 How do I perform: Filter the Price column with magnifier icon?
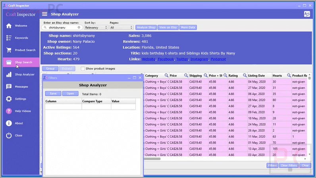click(x=186, y=75)
